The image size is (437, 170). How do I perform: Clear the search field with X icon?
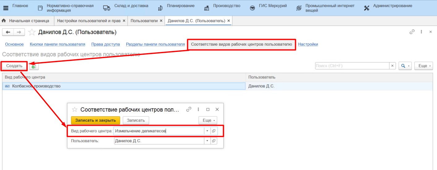pos(392,66)
